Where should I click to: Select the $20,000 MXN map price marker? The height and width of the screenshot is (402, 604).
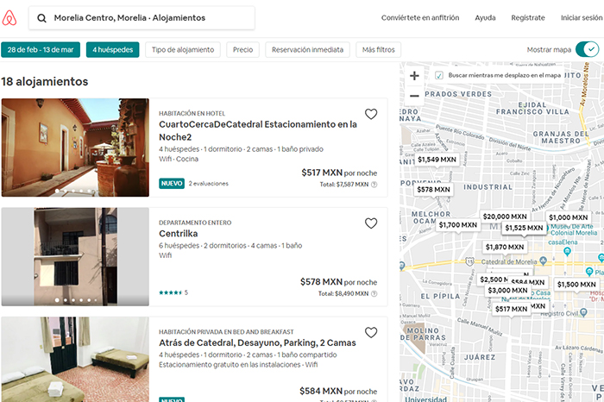[x=505, y=217]
